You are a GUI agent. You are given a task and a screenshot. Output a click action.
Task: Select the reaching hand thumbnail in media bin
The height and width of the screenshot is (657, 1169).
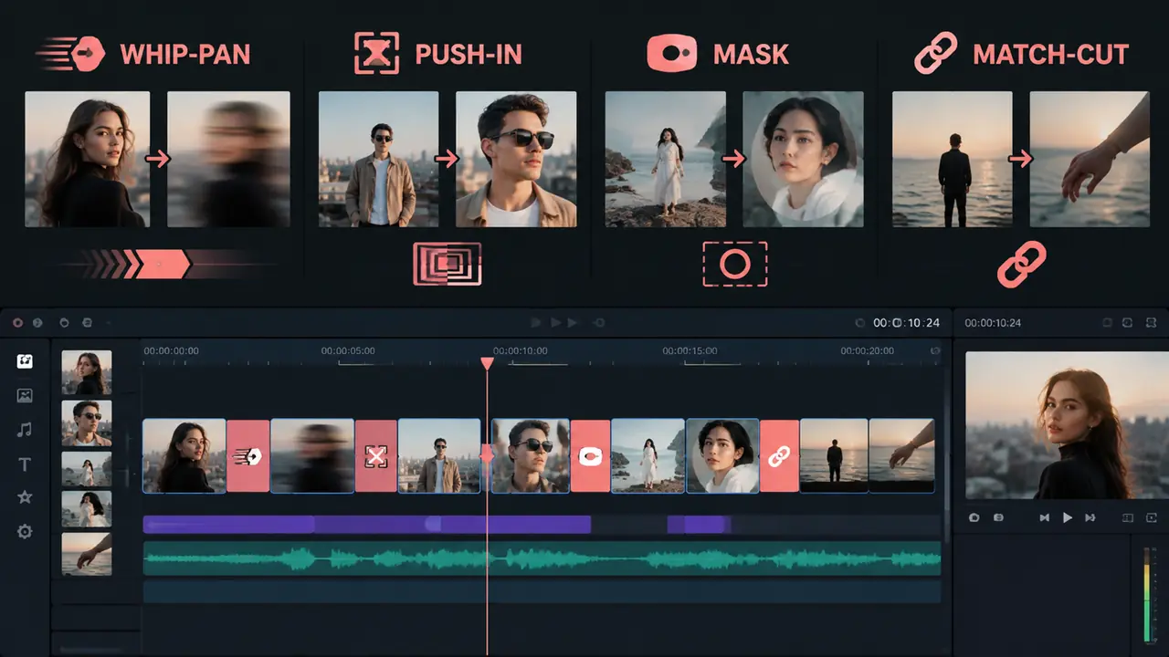click(x=87, y=554)
